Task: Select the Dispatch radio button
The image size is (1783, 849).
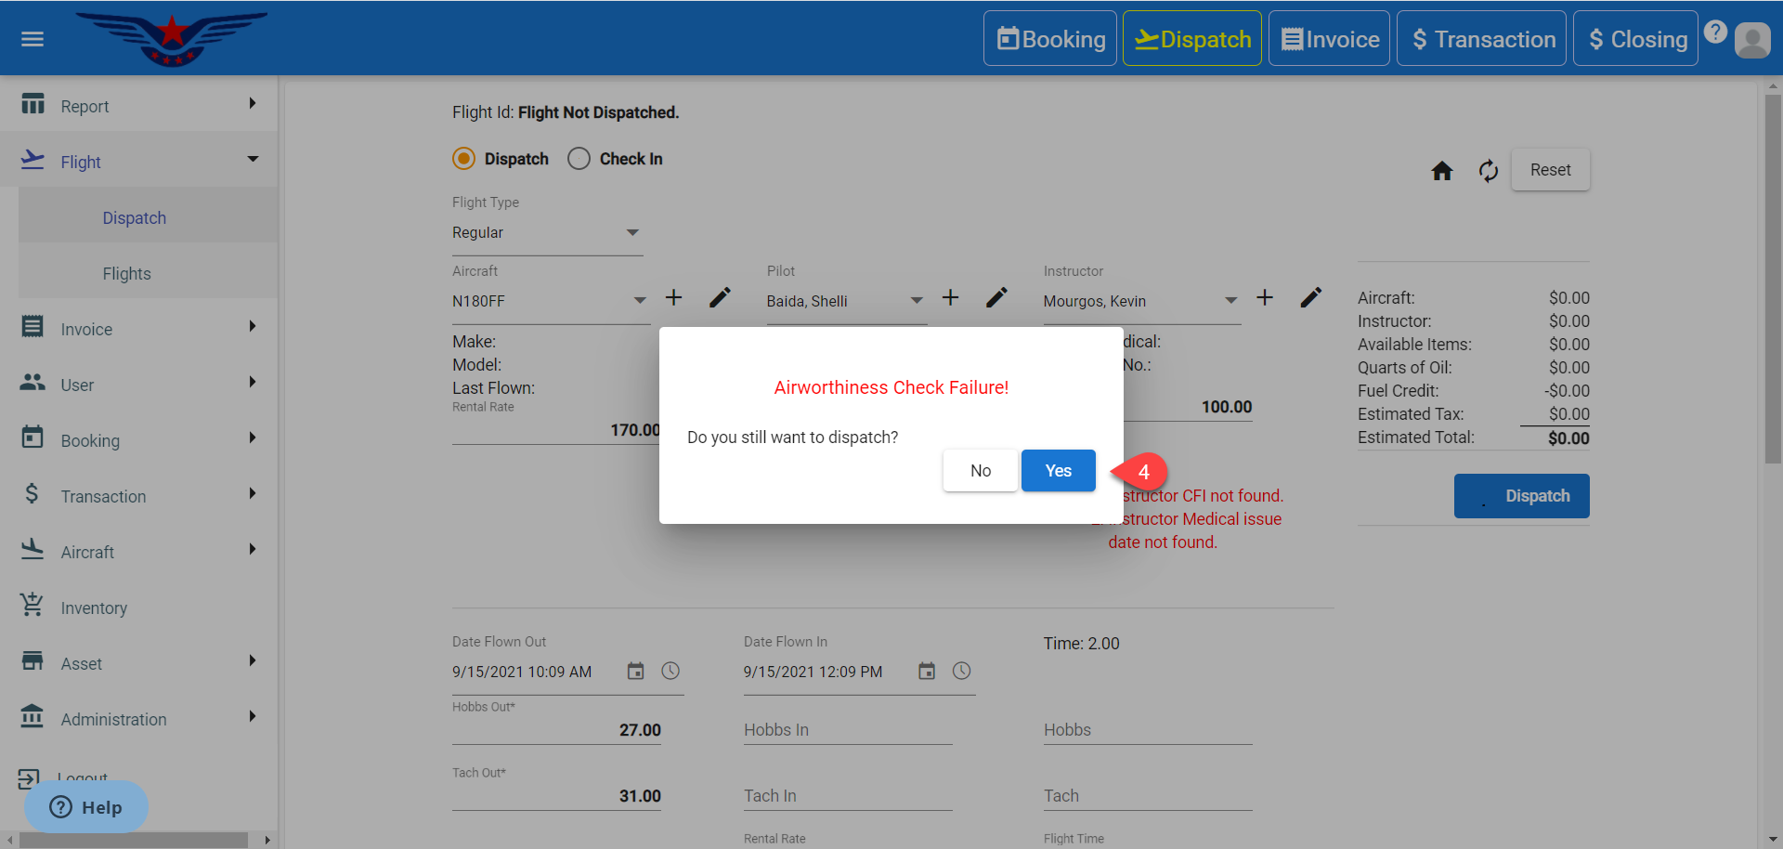Action: tap(464, 159)
